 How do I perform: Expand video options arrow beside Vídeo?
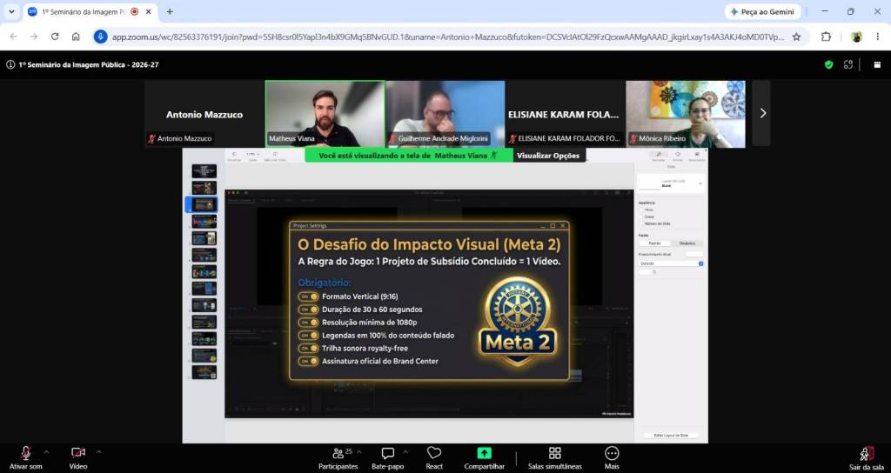pos(98,452)
